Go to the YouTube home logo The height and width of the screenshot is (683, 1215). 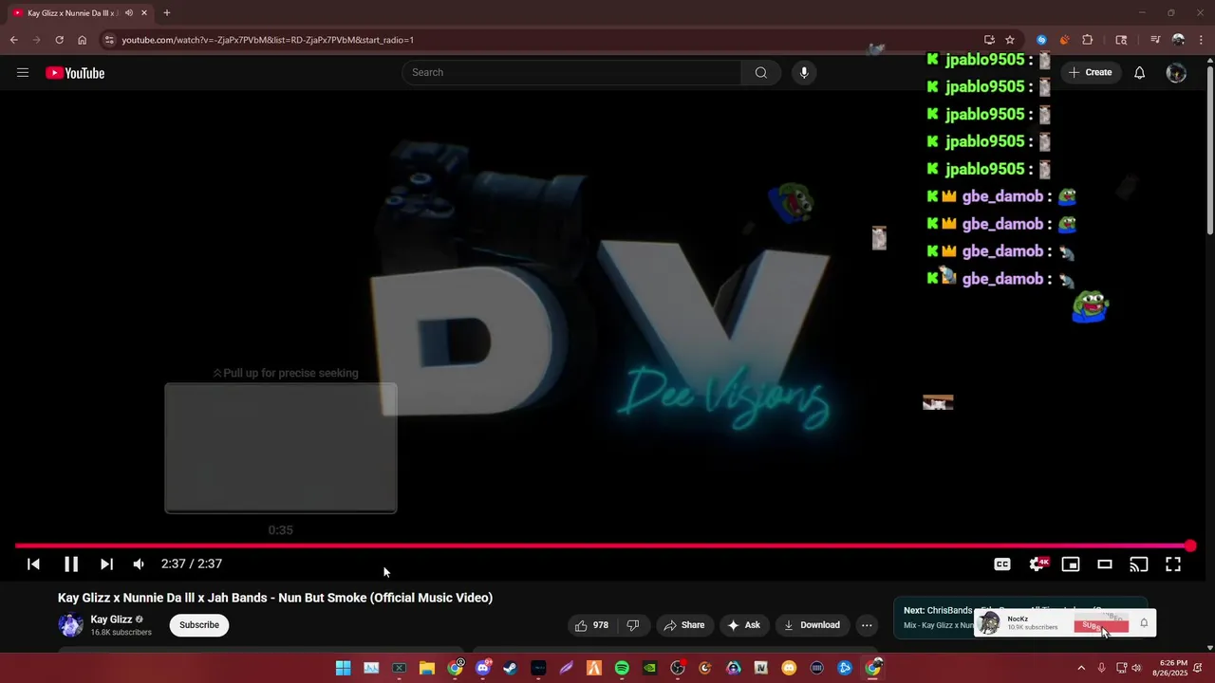click(x=75, y=73)
